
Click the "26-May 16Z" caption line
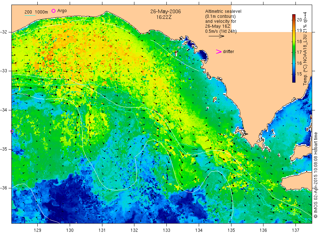click(218, 26)
